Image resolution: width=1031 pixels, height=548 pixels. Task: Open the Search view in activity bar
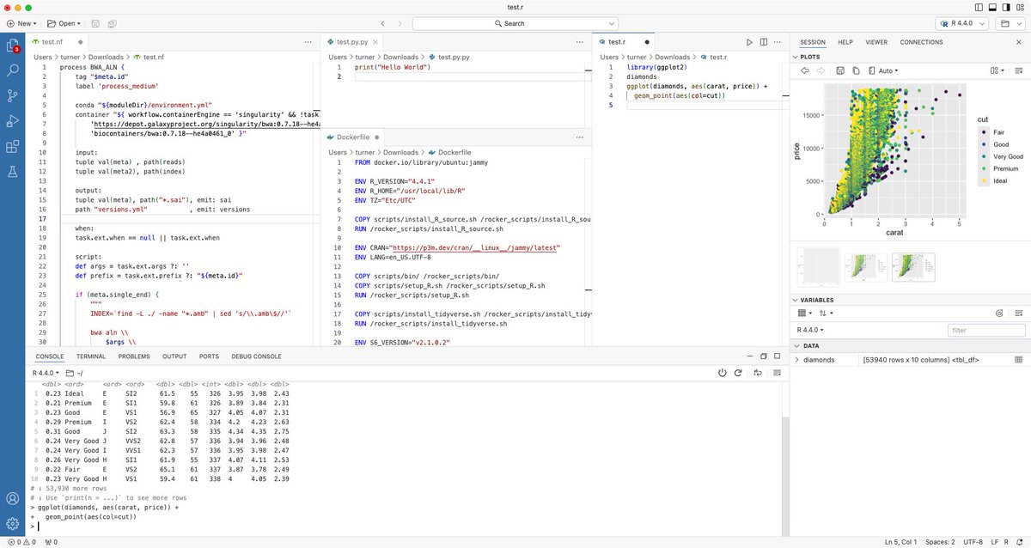click(13, 70)
